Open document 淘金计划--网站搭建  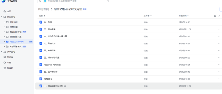point(52,65)
